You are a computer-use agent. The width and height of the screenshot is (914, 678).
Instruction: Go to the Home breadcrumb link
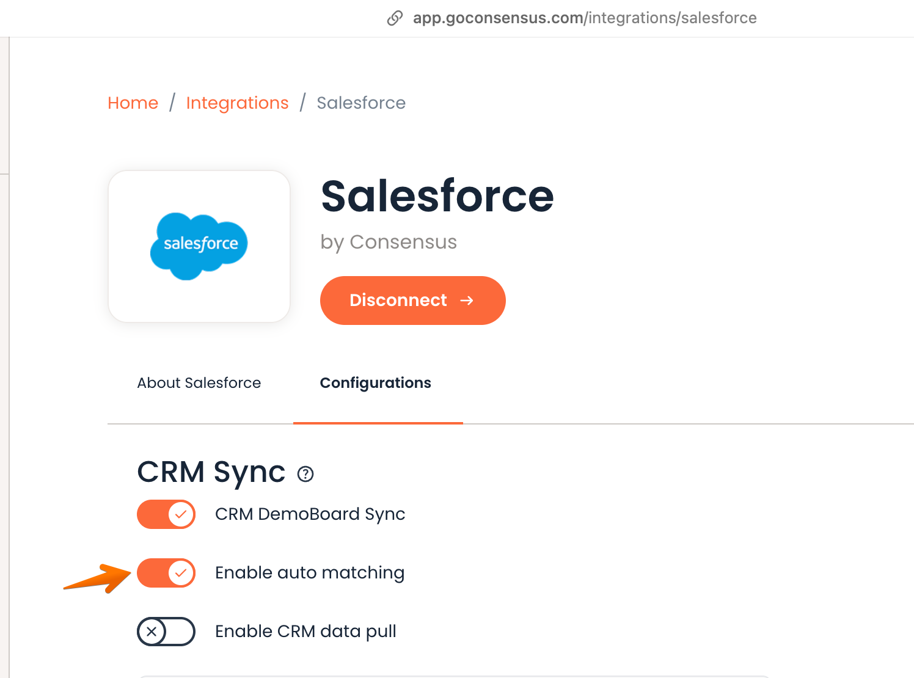click(x=133, y=103)
